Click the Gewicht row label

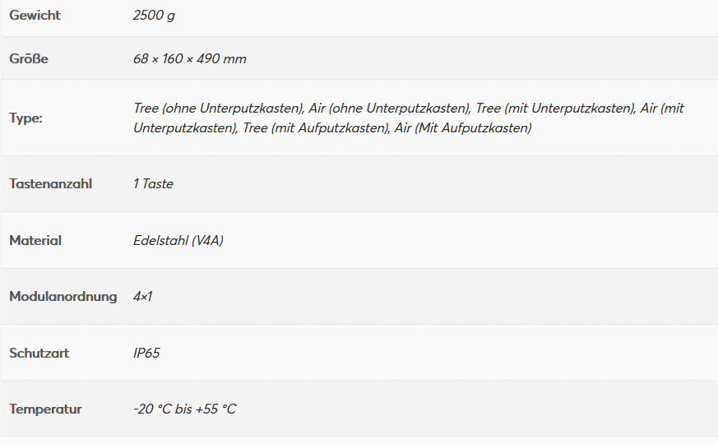(35, 16)
